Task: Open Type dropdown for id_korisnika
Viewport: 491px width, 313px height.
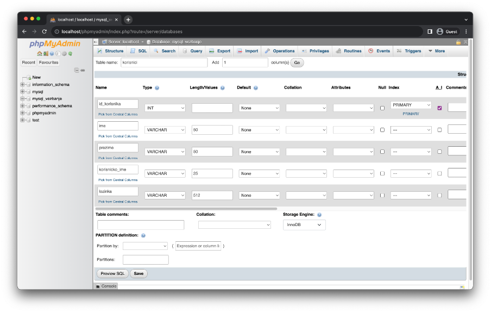Action: pyautogui.click(x=165, y=108)
